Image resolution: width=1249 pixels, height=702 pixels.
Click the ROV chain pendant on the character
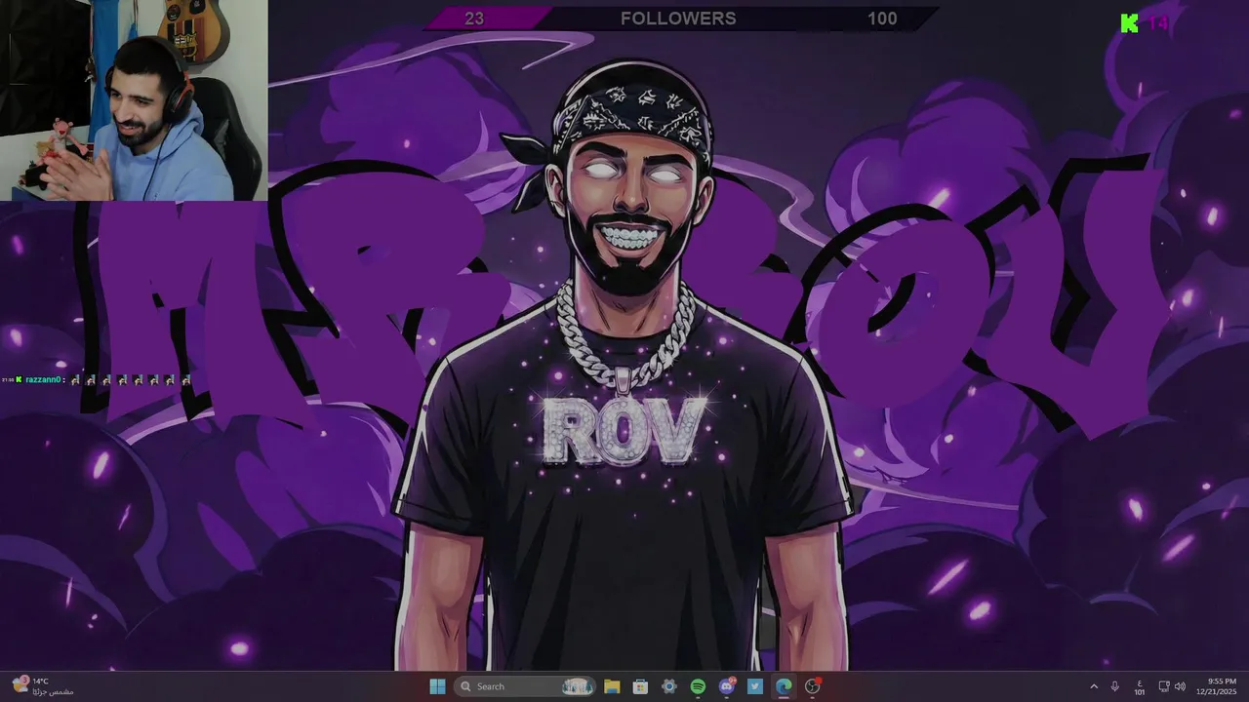tap(624, 430)
